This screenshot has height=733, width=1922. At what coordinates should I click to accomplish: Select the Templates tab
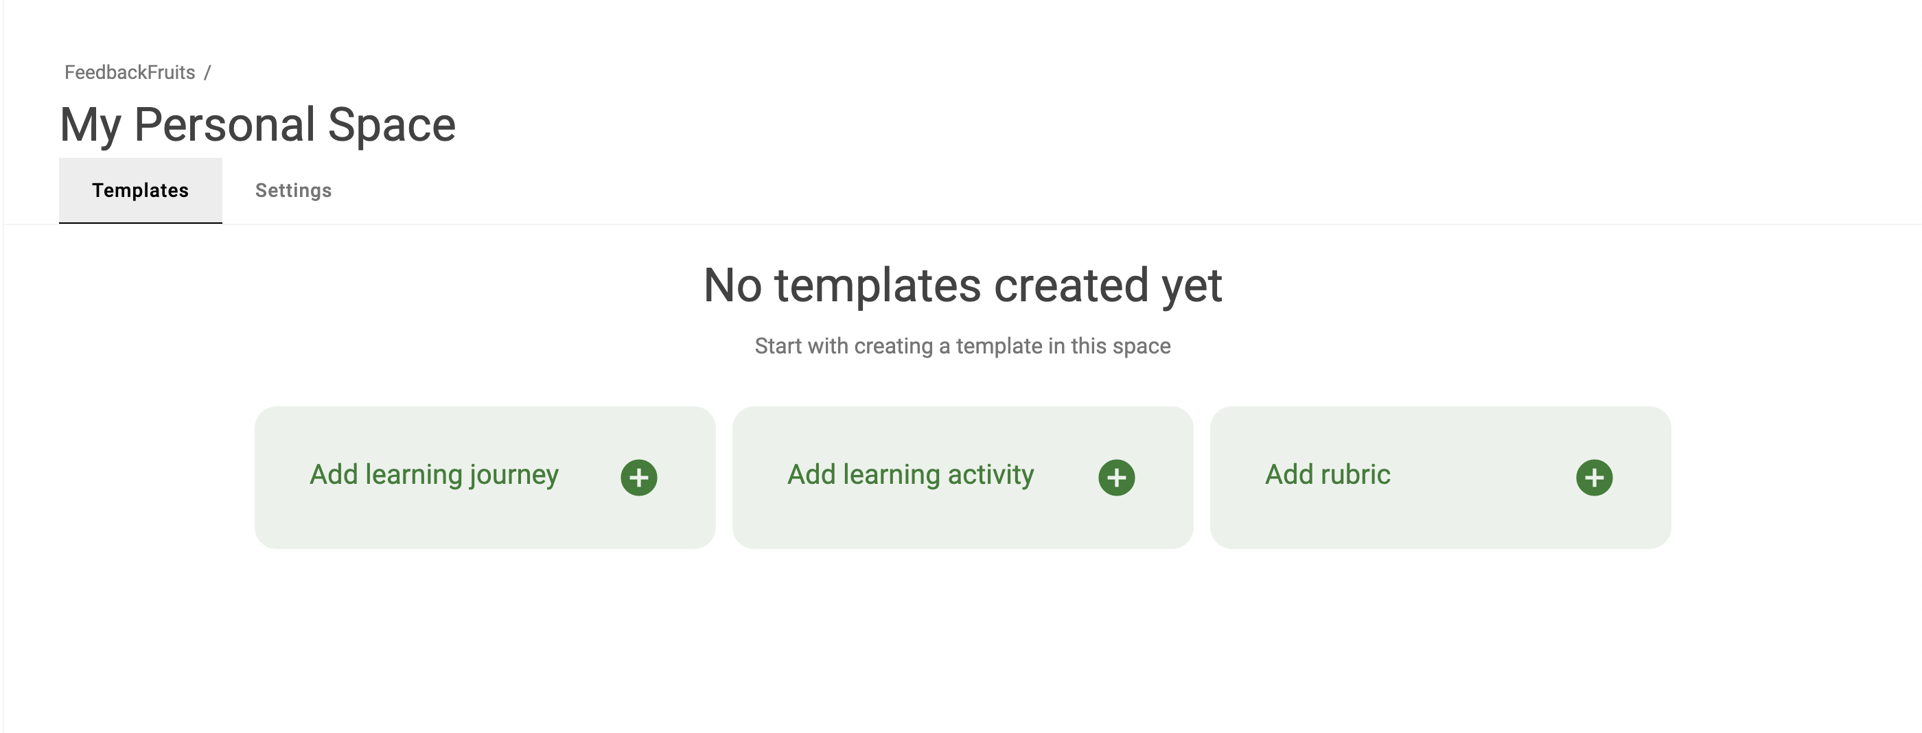point(140,190)
